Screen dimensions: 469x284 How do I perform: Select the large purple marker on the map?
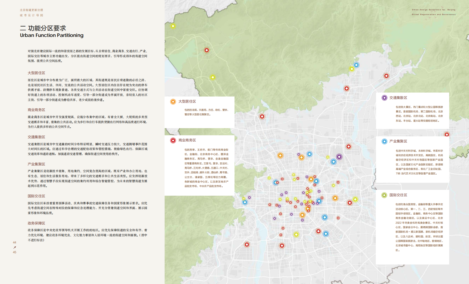[339, 157]
